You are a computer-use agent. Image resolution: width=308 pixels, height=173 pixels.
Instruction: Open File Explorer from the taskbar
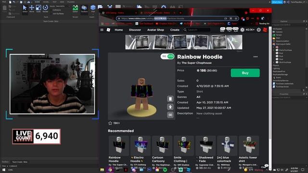pyautogui.click(x=102, y=170)
